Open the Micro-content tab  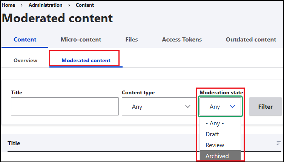pos(81,40)
